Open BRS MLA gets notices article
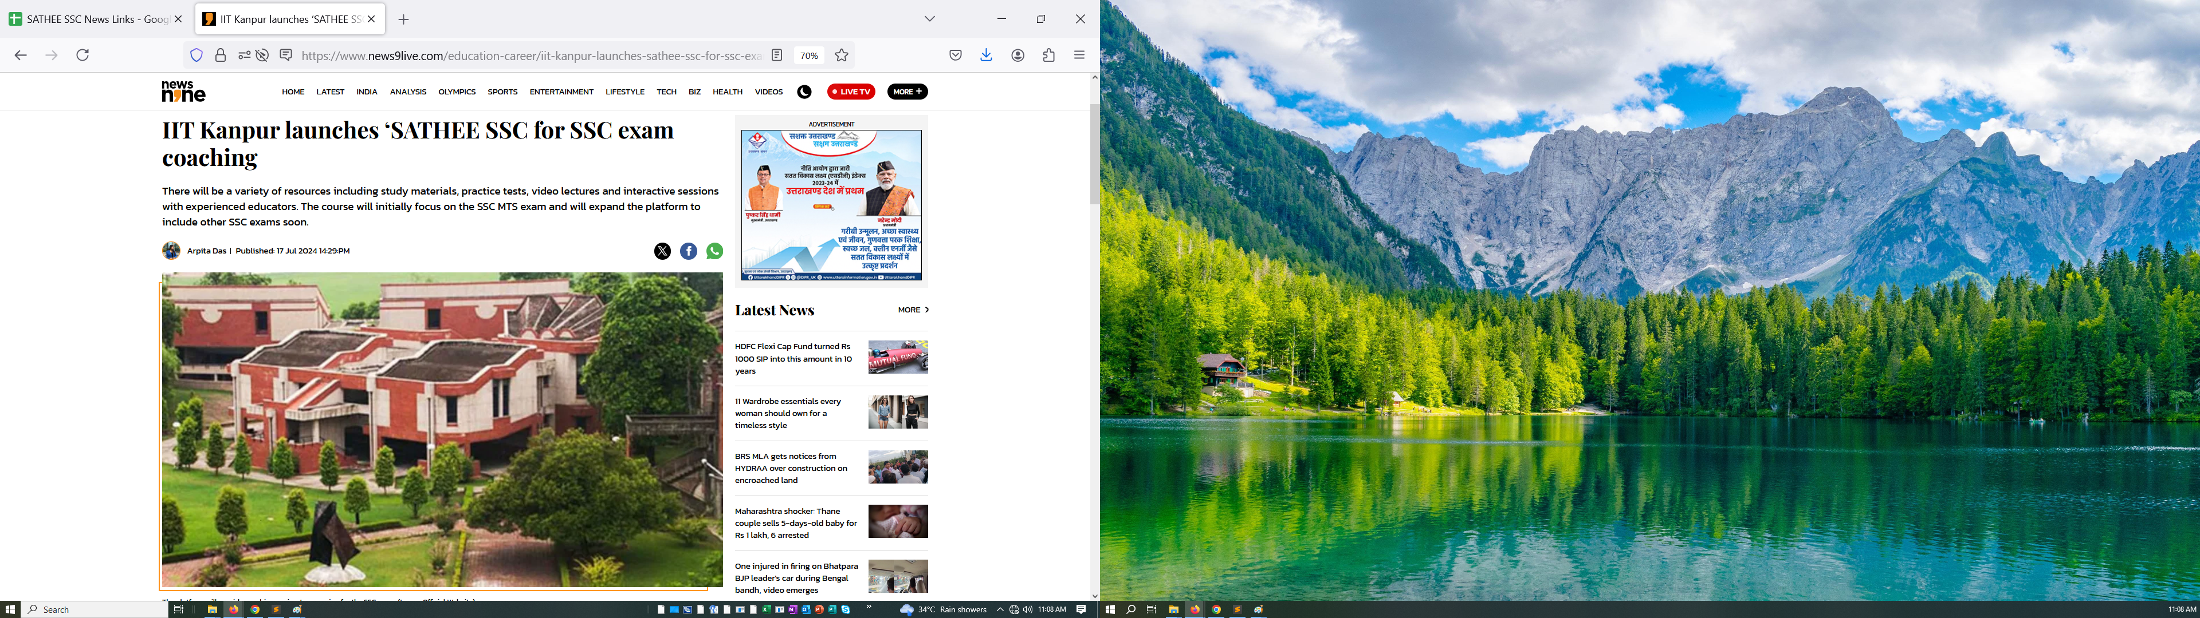 pos(792,468)
